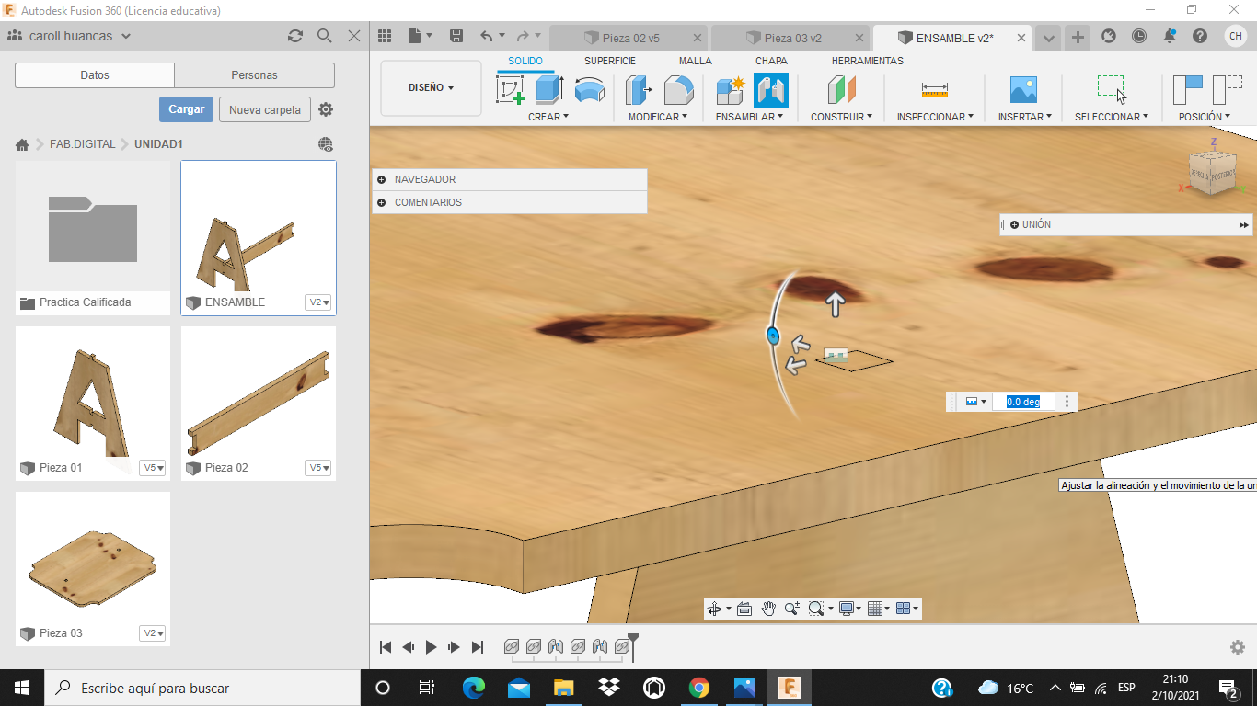The height and width of the screenshot is (706, 1257).
Task: Undo the last action
Action: (x=487, y=37)
